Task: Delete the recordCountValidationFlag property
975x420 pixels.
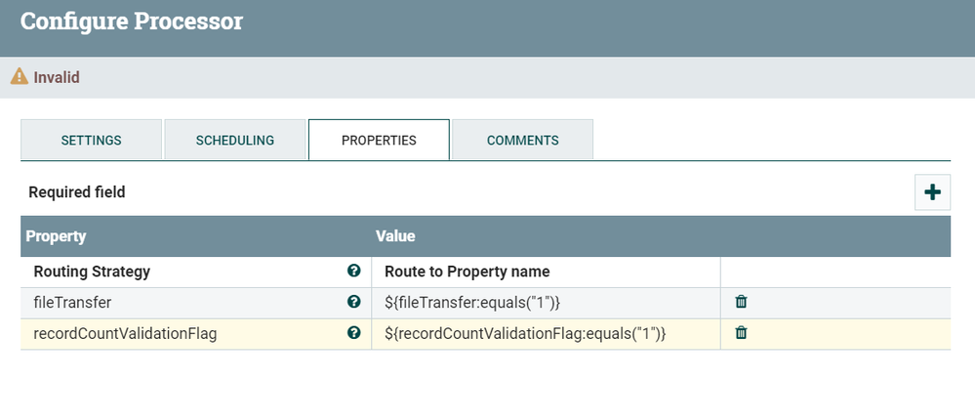Action: [x=741, y=333]
